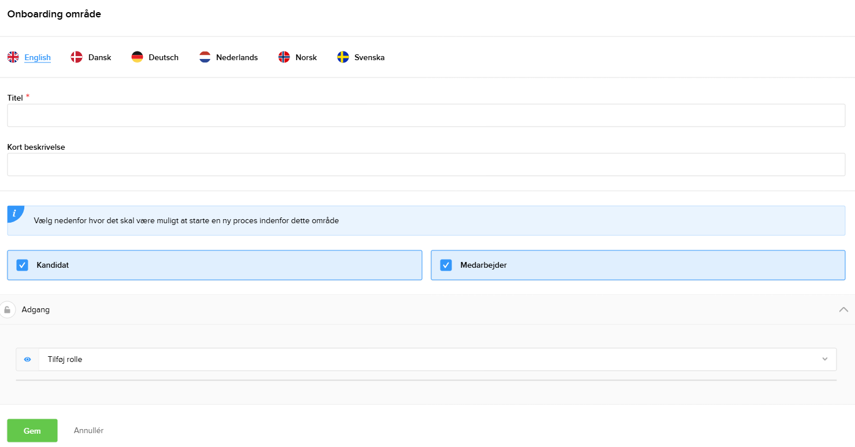The image size is (855, 447).
Task: Click the Swedish flag icon
Action: 342,57
